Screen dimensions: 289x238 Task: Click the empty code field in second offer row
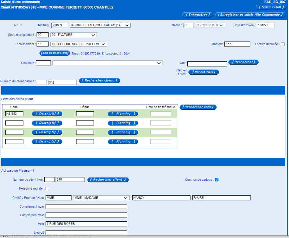coord(14,123)
